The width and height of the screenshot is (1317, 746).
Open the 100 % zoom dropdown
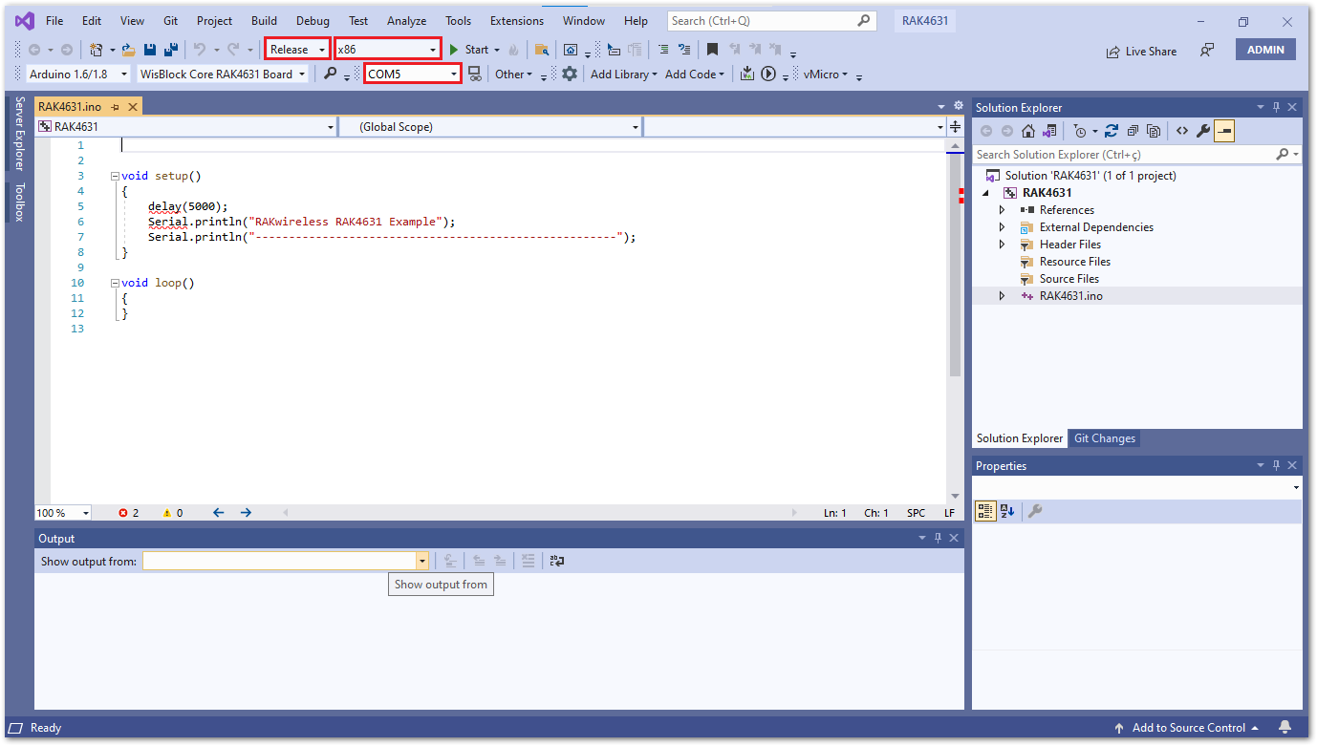point(63,513)
